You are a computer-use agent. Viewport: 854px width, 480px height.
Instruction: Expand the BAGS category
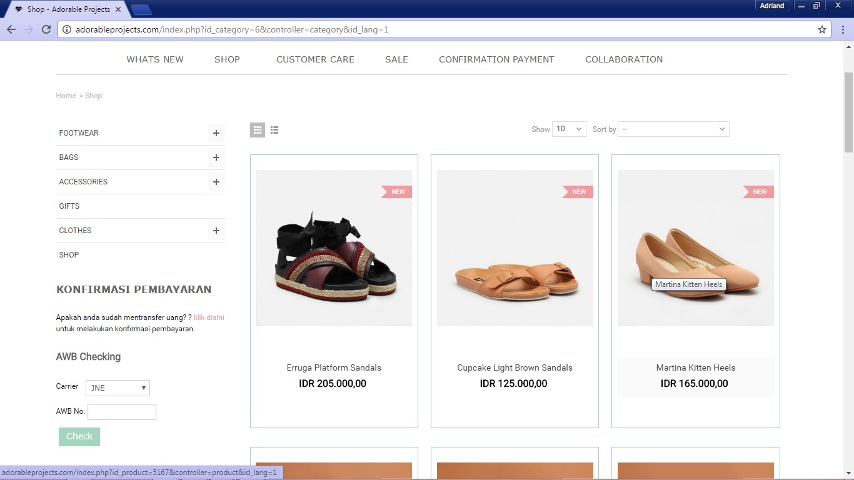pyautogui.click(x=216, y=157)
